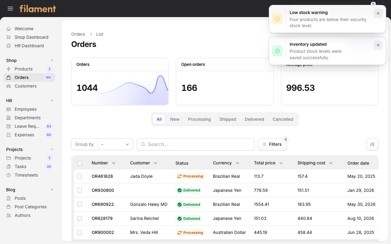Viewport: 391px width, 244px height.
Task: Switch to the New orders tab
Action: (175, 119)
